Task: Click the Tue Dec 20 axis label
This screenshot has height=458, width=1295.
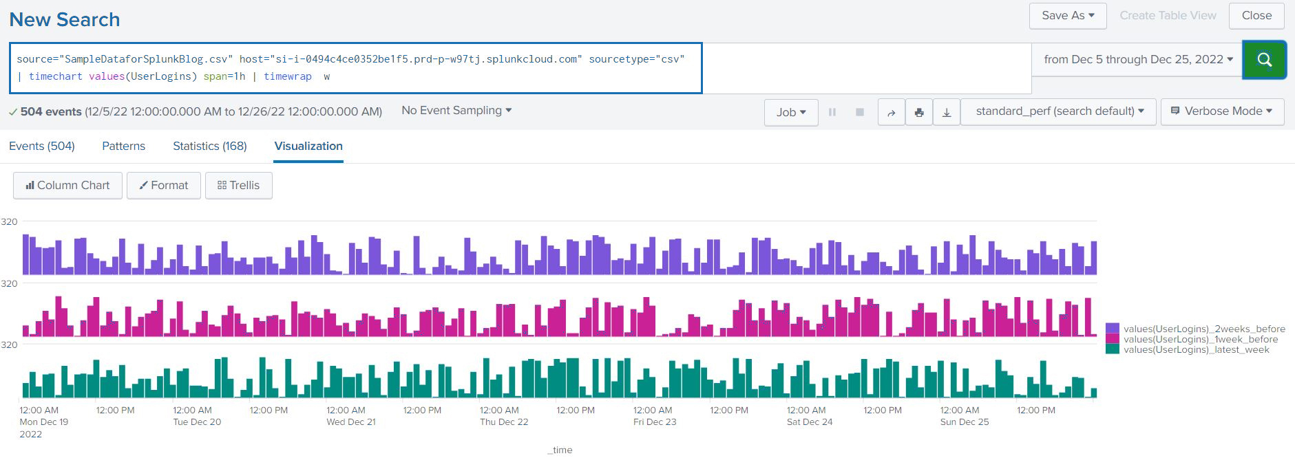Action: pyautogui.click(x=197, y=422)
